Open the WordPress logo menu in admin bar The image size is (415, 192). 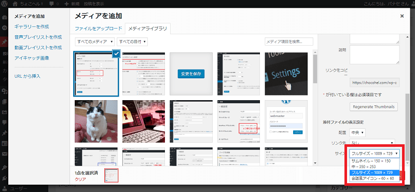pyautogui.click(x=4, y=4)
